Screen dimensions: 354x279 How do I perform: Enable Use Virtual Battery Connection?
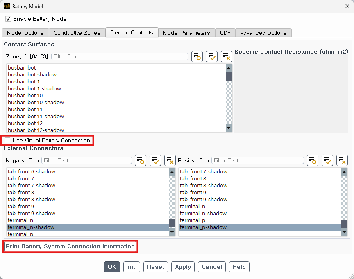tap(8, 140)
